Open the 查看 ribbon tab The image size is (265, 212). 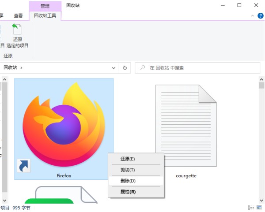[18, 16]
